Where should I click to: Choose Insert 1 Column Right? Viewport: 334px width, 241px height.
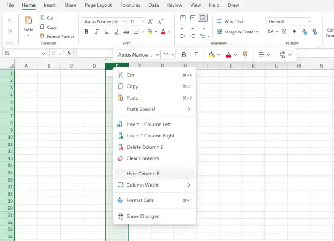coord(154,136)
